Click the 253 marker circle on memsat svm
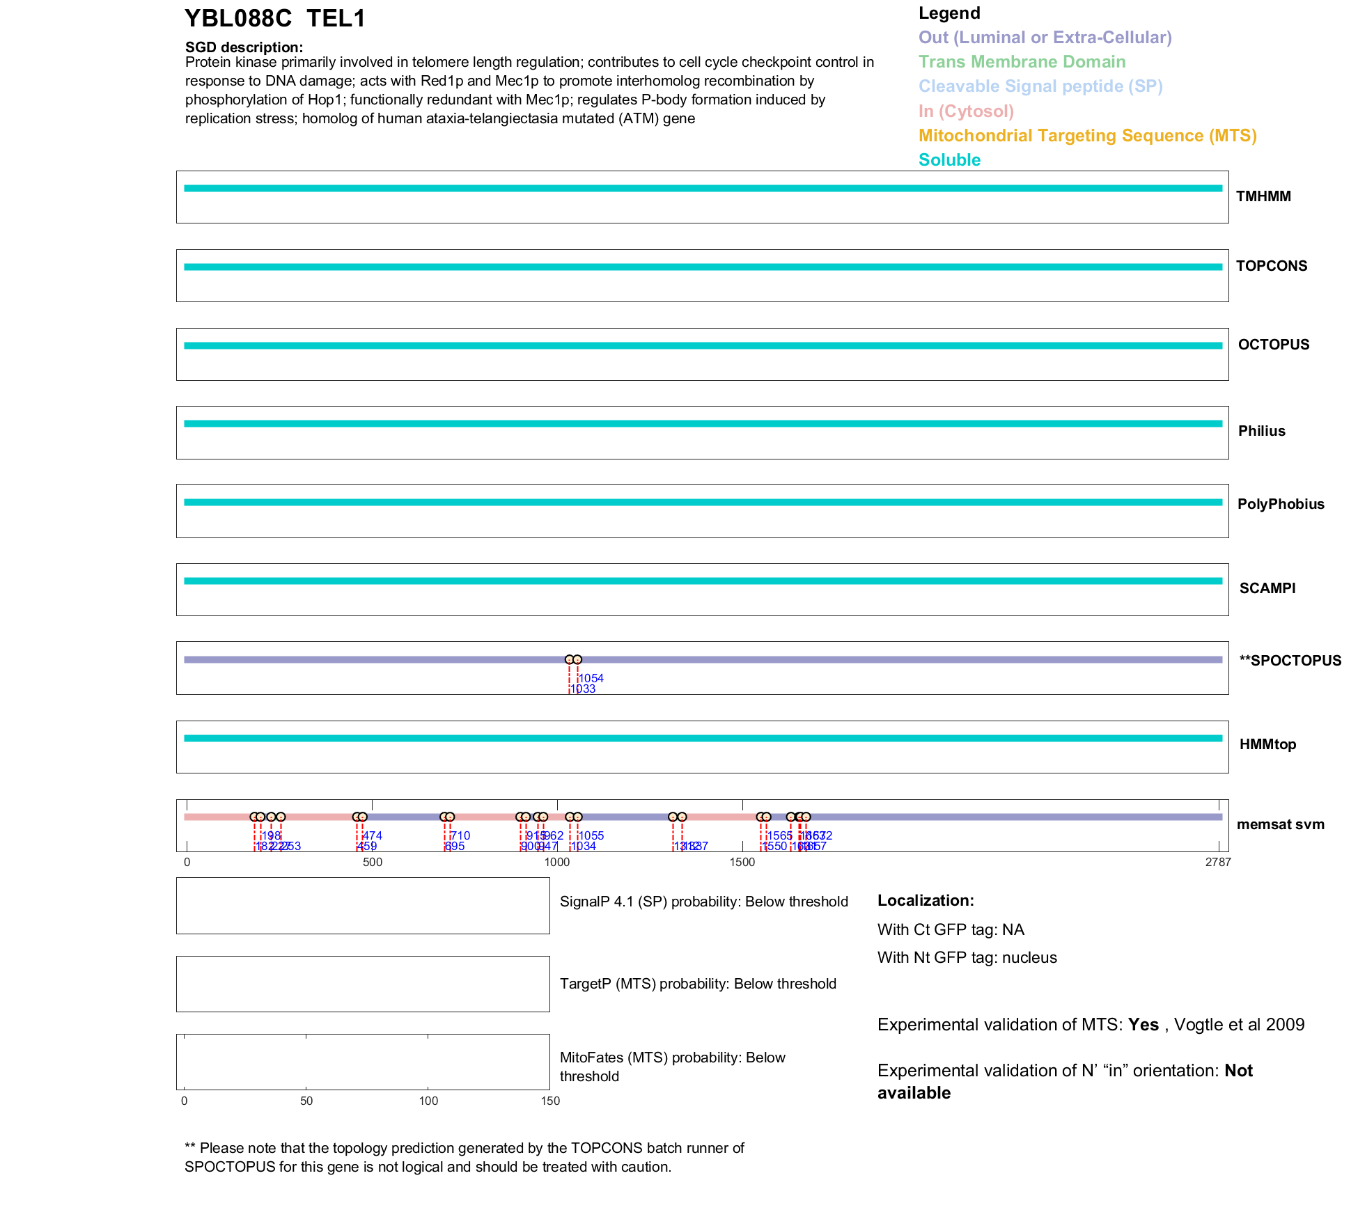Screen dimensions: 1358x1226 (x=281, y=817)
